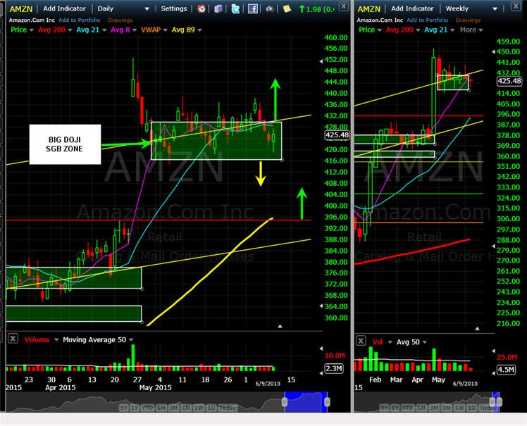Click Add Indicator in weekly chart
The width and height of the screenshot is (527, 426).
click(x=412, y=8)
